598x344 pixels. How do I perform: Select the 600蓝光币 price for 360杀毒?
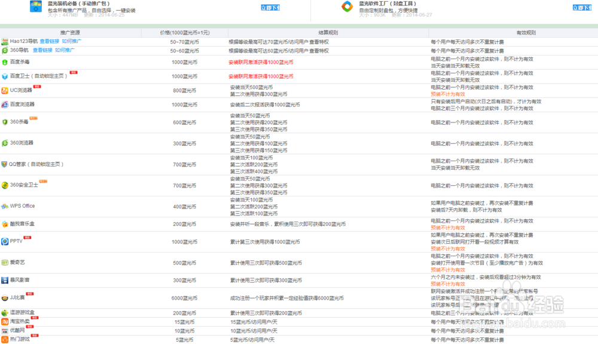[x=185, y=122]
